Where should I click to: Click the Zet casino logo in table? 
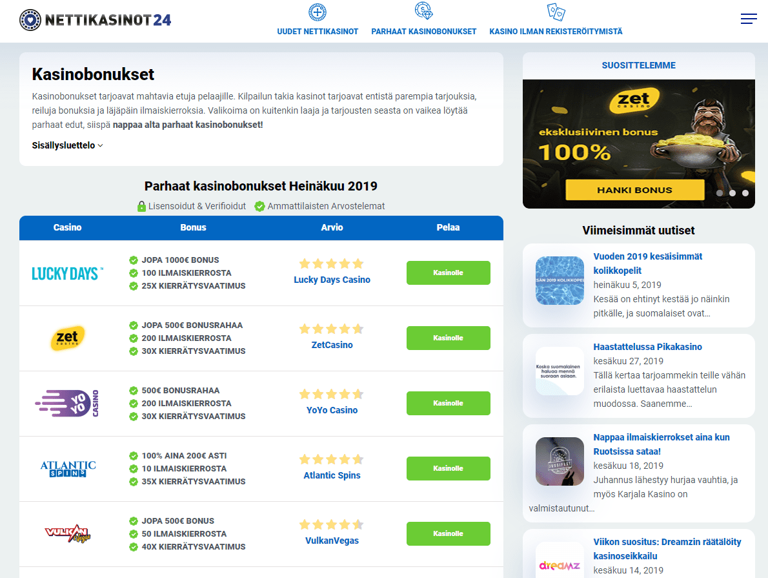pyautogui.click(x=68, y=338)
